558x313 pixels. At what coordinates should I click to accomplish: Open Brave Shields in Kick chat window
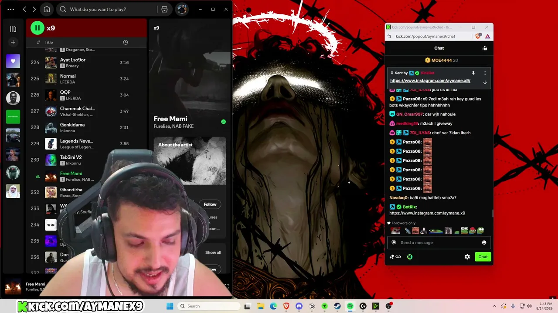[x=479, y=37]
